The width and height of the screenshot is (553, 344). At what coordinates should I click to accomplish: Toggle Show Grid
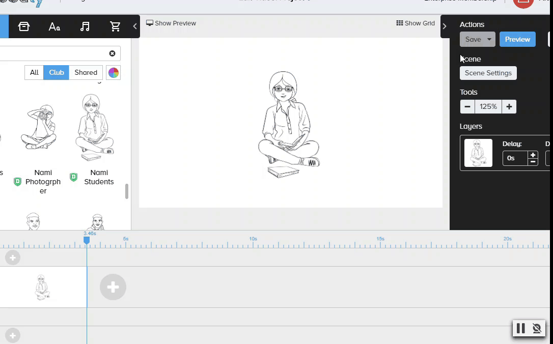pos(416,23)
